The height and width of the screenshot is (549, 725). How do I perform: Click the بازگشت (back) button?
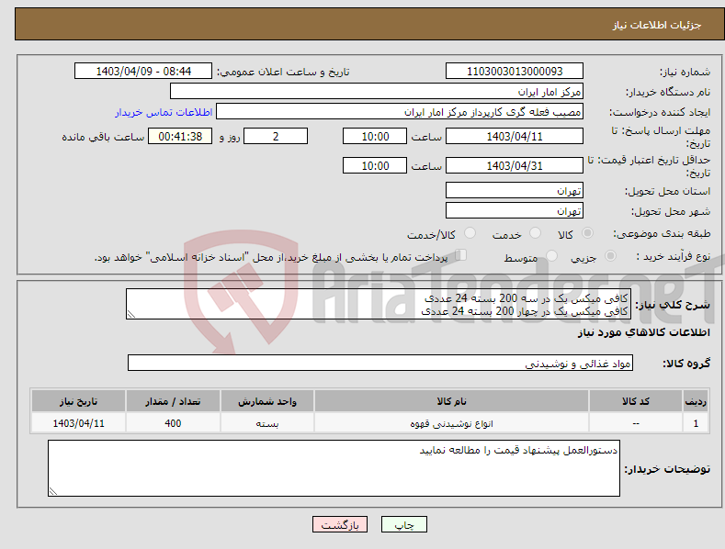(x=340, y=524)
